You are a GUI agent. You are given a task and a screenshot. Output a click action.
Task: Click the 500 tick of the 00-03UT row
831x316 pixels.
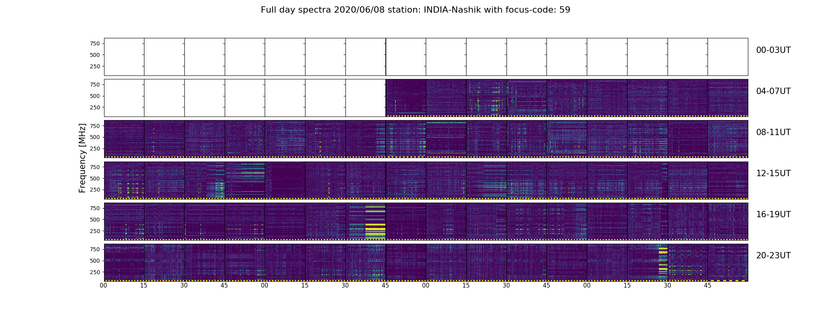(x=95, y=55)
